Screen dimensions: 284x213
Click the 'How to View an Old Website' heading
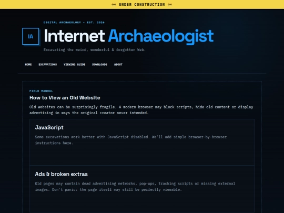click(65, 98)
